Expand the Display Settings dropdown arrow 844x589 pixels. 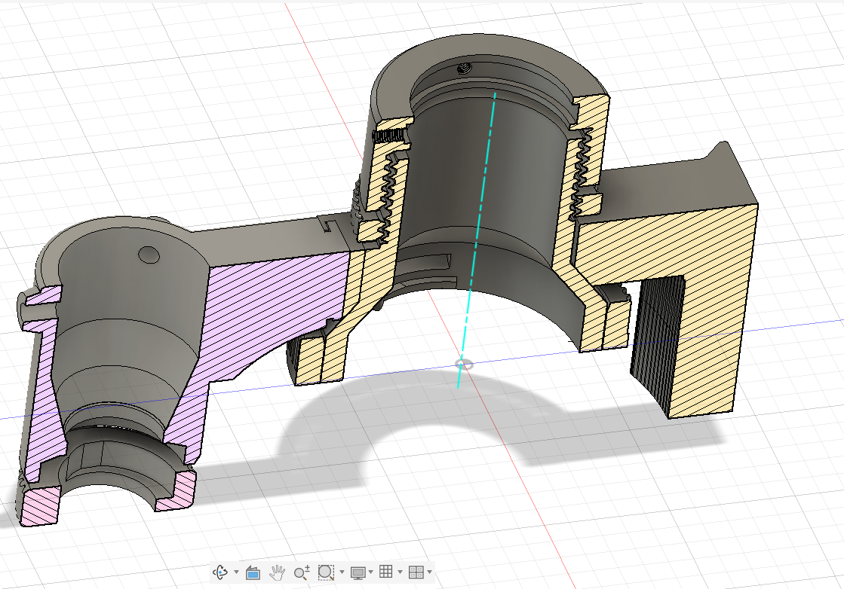tap(371, 572)
